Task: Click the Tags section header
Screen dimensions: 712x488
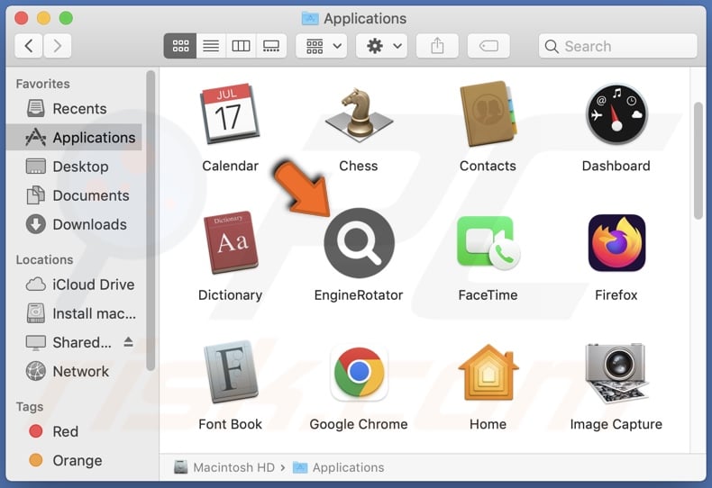Action: click(30, 407)
